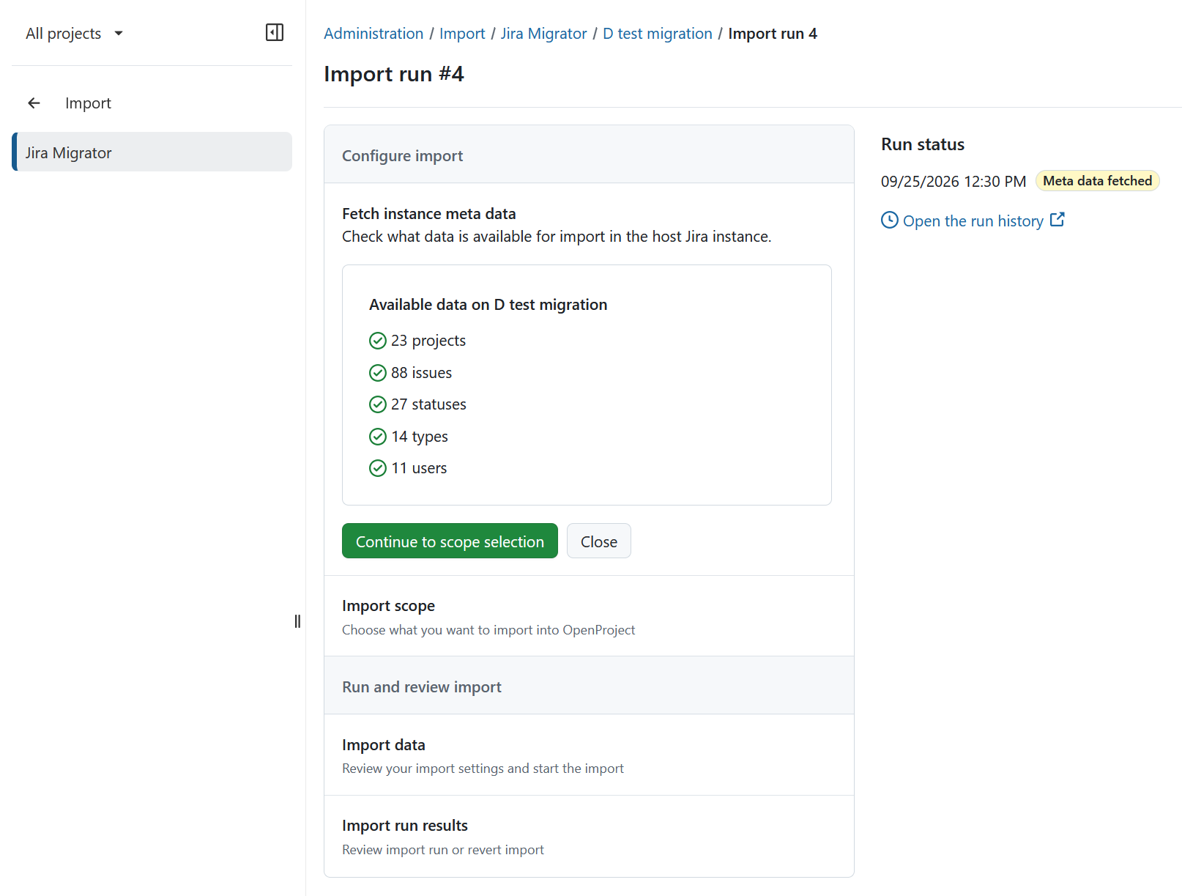Open the D test migration breadcrumb
Screen dimensions: 1182x896
(x=657, y=34)
